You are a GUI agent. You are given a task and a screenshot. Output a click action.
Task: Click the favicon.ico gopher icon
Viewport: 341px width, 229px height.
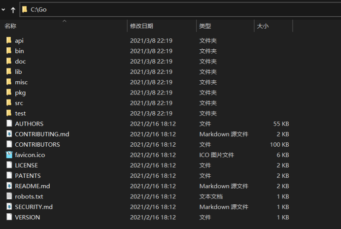tap(9, 155)
